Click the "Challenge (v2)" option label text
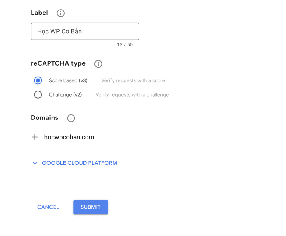 [65, 95]
